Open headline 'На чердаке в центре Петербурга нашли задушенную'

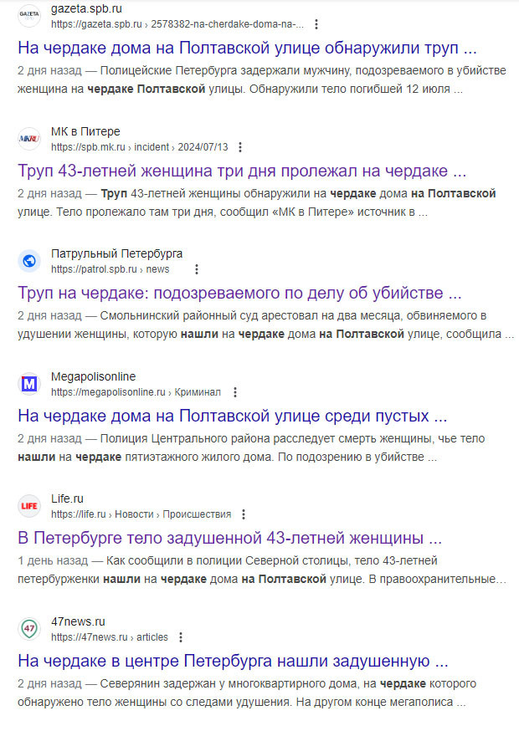click(234, 661)
